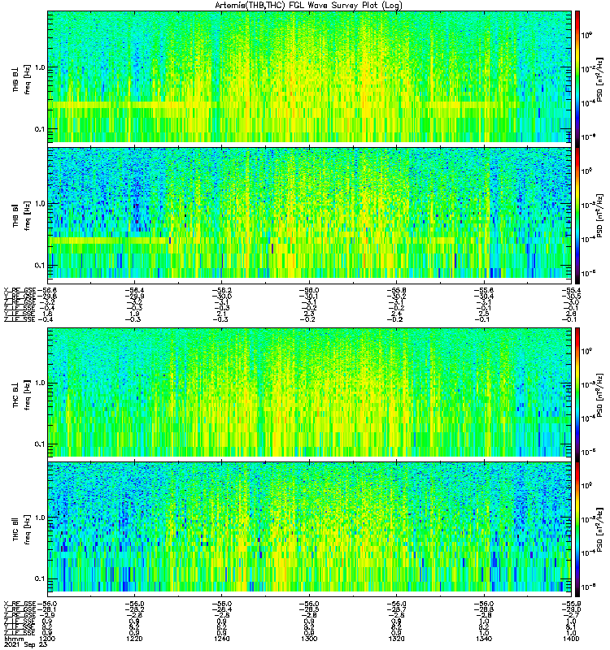This screenshot has width=610, height=650.
Task: Click the THC 'X_RE_GSE' row label under the bottom panel
Action: coord(20,604)
